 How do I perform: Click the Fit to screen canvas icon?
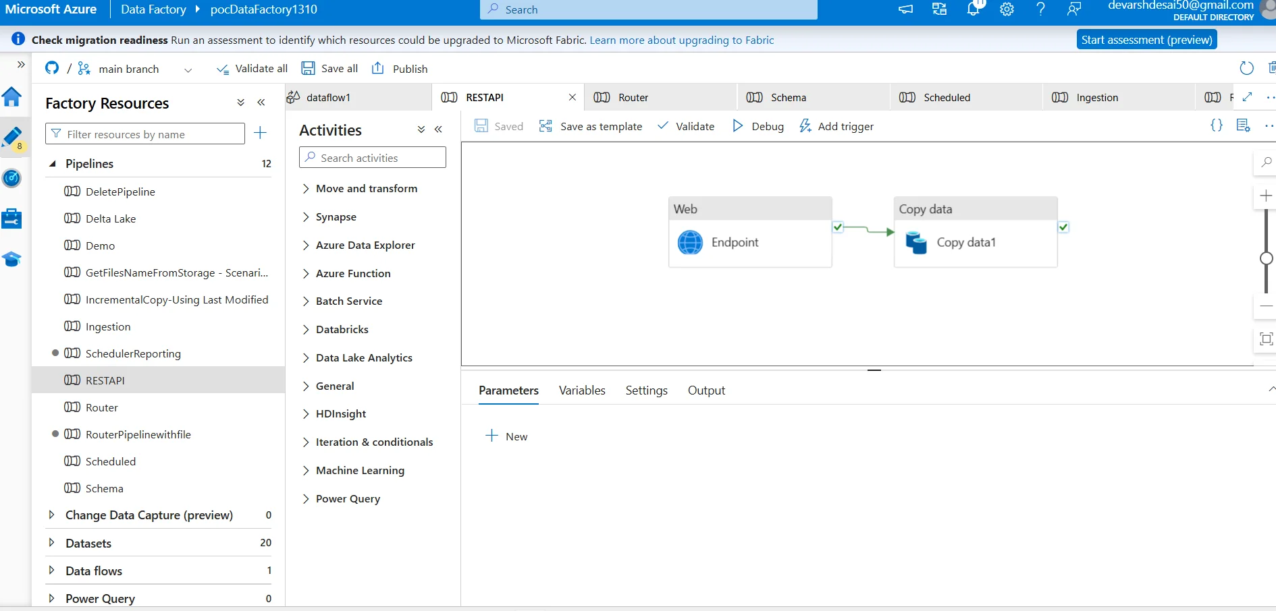pyautogui.click(x=1266, y=339)
